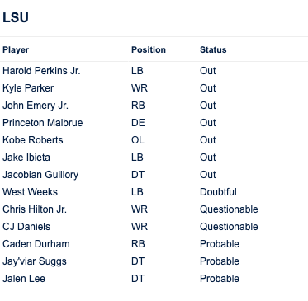Click player name Kyle Parker
This screenshot has height=301, width=308.
coord(28,88)
